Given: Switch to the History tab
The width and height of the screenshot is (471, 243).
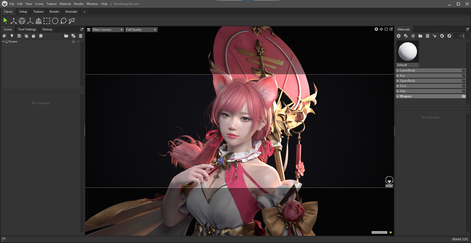Looking at the screenshot, I should click(x=47, y=29).
